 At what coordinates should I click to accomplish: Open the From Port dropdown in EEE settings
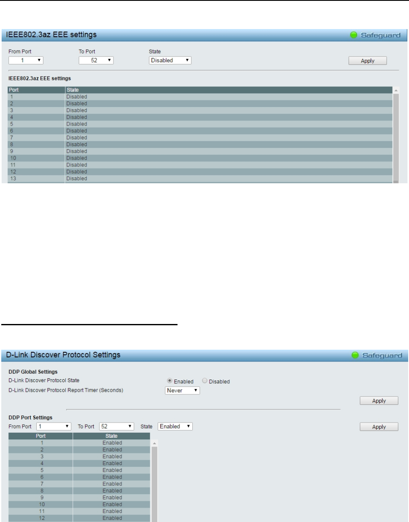tap(26, 60)
